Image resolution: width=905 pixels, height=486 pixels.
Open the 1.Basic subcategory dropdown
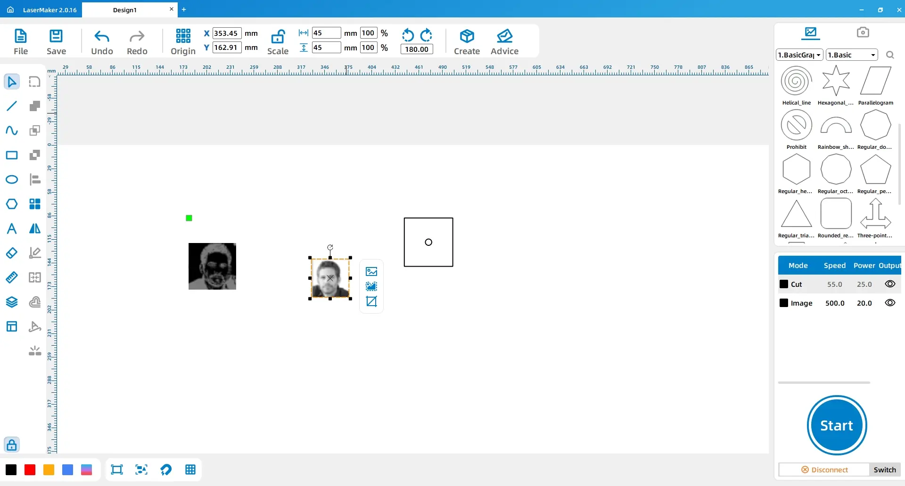point(851,55)
